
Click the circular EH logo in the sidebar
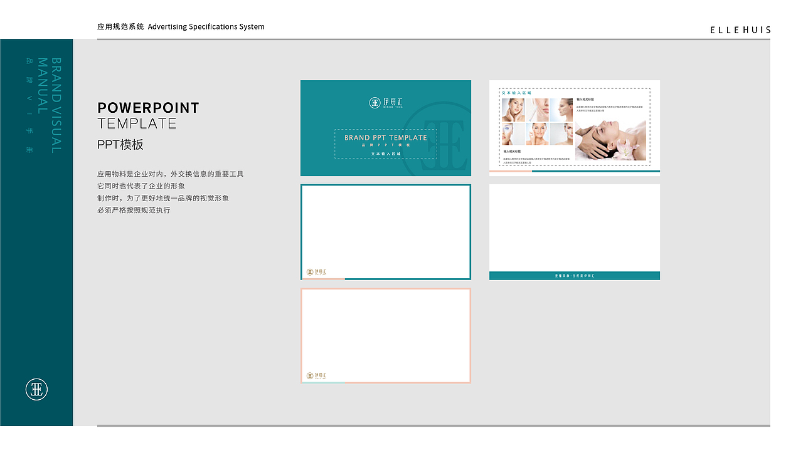[x=36, y=389]
